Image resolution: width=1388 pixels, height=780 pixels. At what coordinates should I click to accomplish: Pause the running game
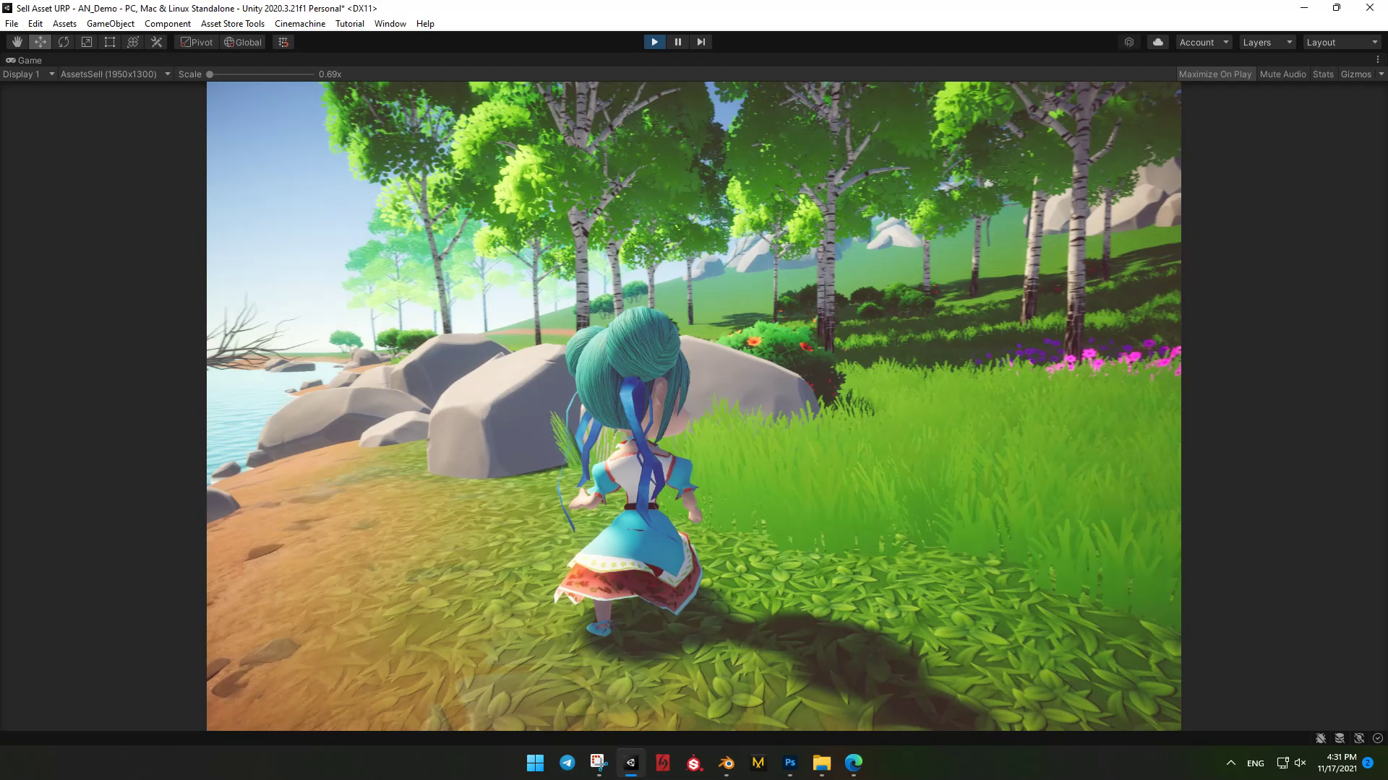click(677, 42)
